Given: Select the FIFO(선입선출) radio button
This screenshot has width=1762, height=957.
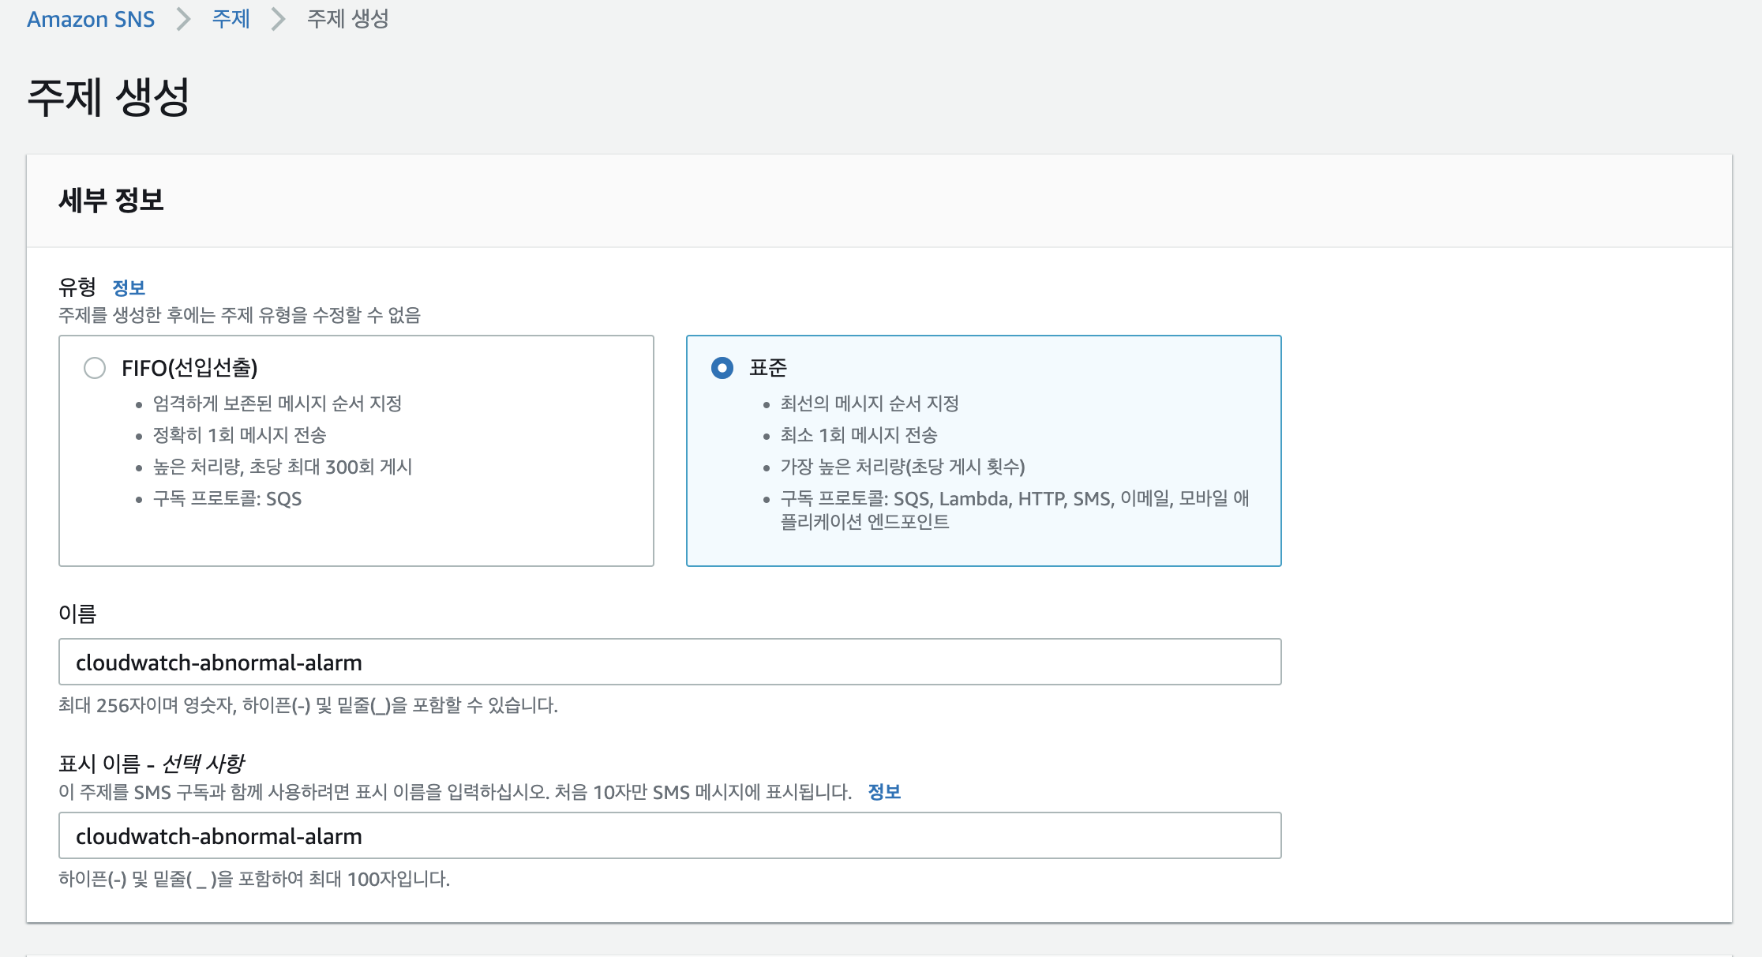Looking at the screenshot, I should pos(95,368).
